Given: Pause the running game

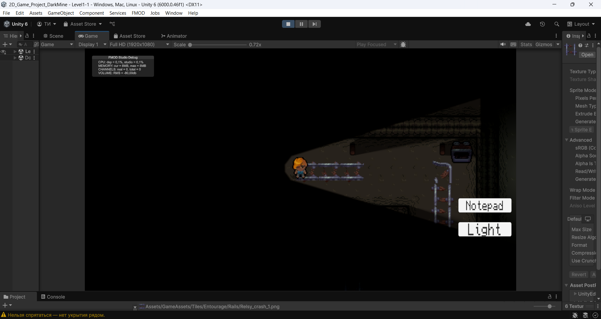Looking at the screenshot, I should [301, 24].
